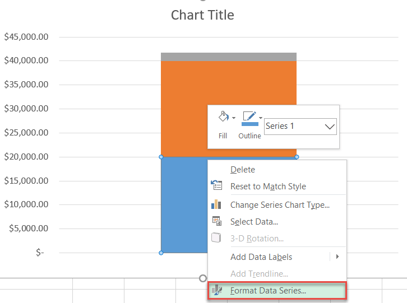Open the Outline dropdown arrow
Viewport: 407px width, 303px height.
coord(261,118)
